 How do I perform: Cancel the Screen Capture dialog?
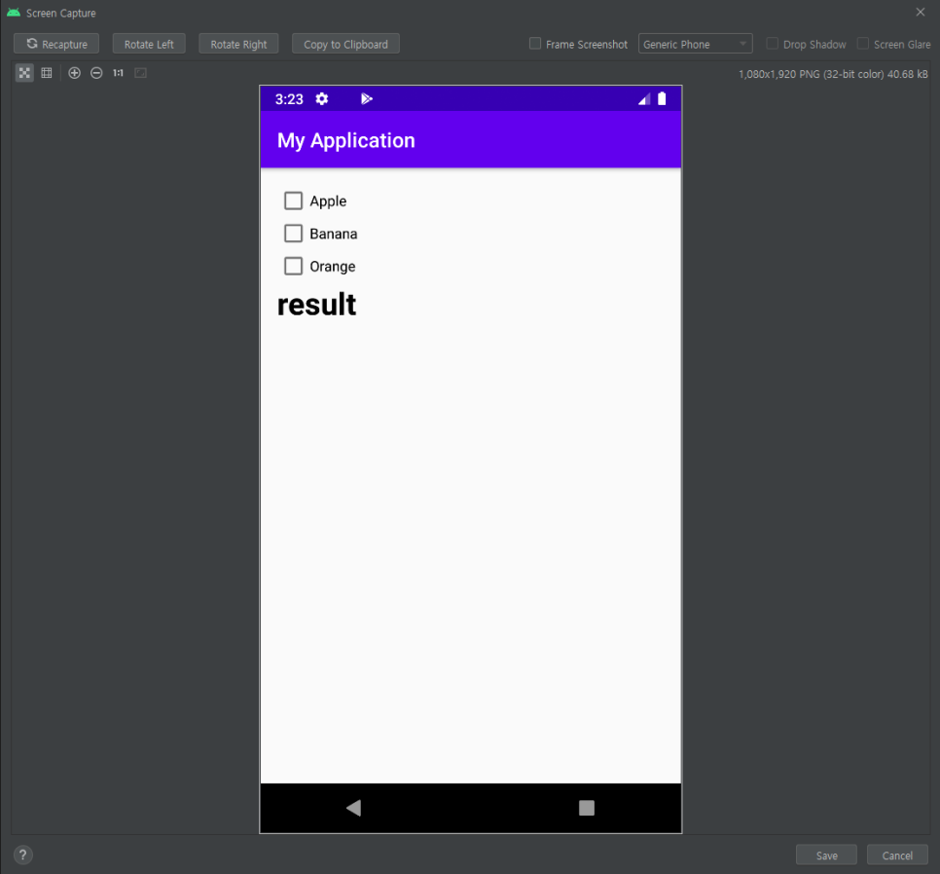tap(897, 856)
